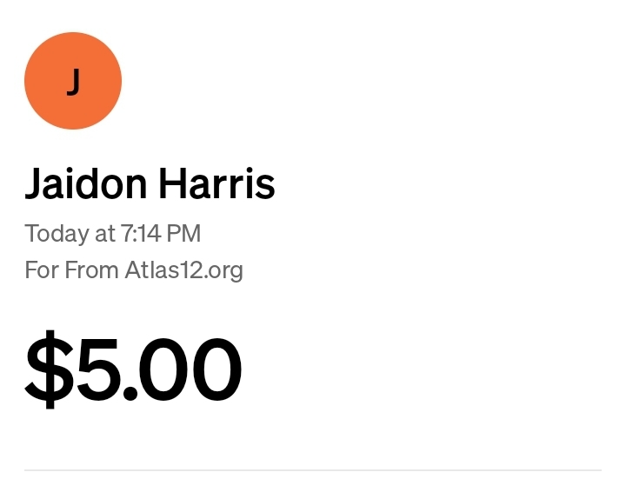626x479 pixels.
Task: Click the decimal point in $5.00
Action: point(130,393)
